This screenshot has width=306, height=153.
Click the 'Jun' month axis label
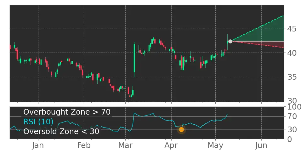coord(261,145)
